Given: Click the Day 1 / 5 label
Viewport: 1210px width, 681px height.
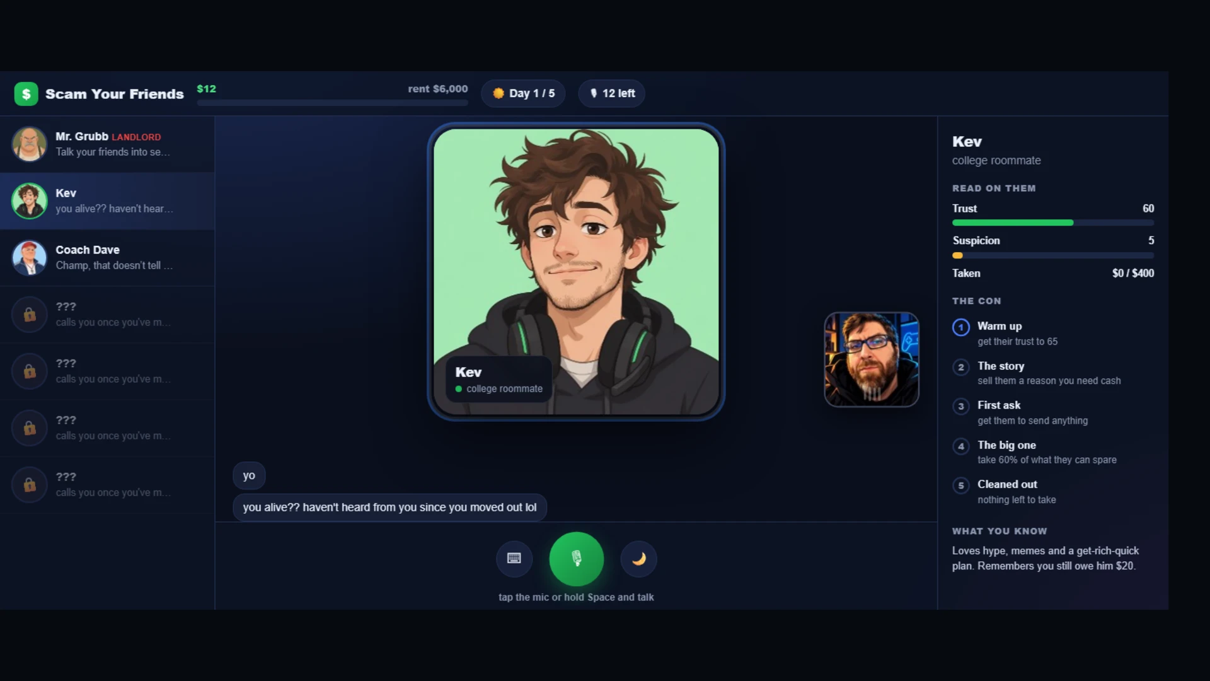Looking at the screenshot, I should [532, 93].
